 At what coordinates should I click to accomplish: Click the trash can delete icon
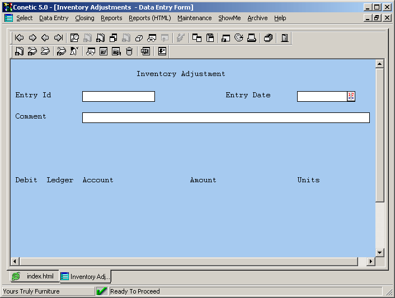pos(129,51)
